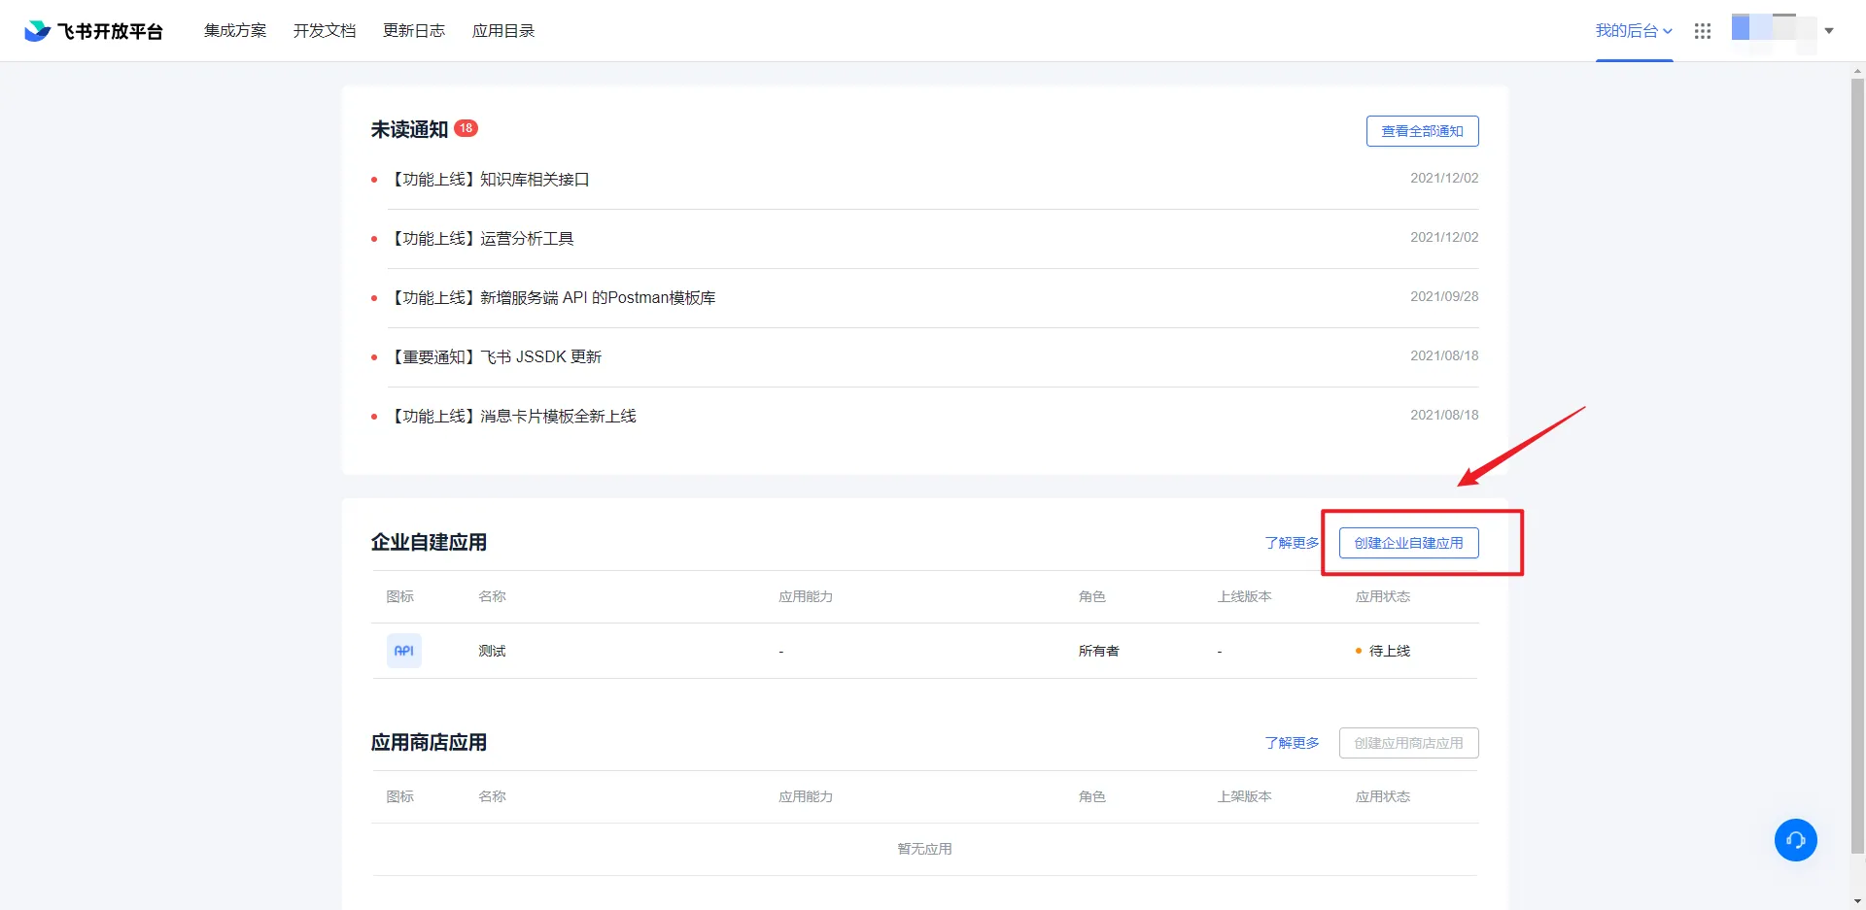
Task: Open the 知识库相关接口 notification
Action: (x=491, y=180)
